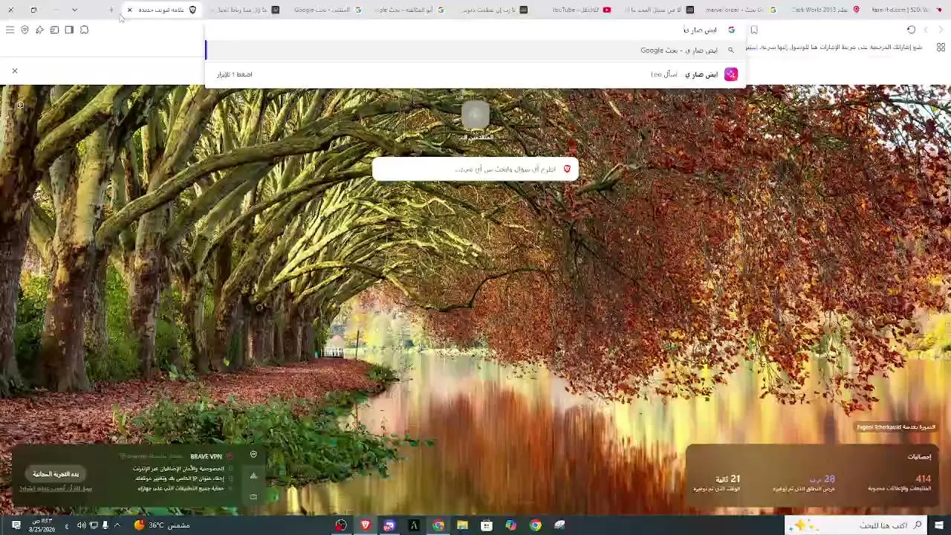Go forward using the navigation arrow

926,30
